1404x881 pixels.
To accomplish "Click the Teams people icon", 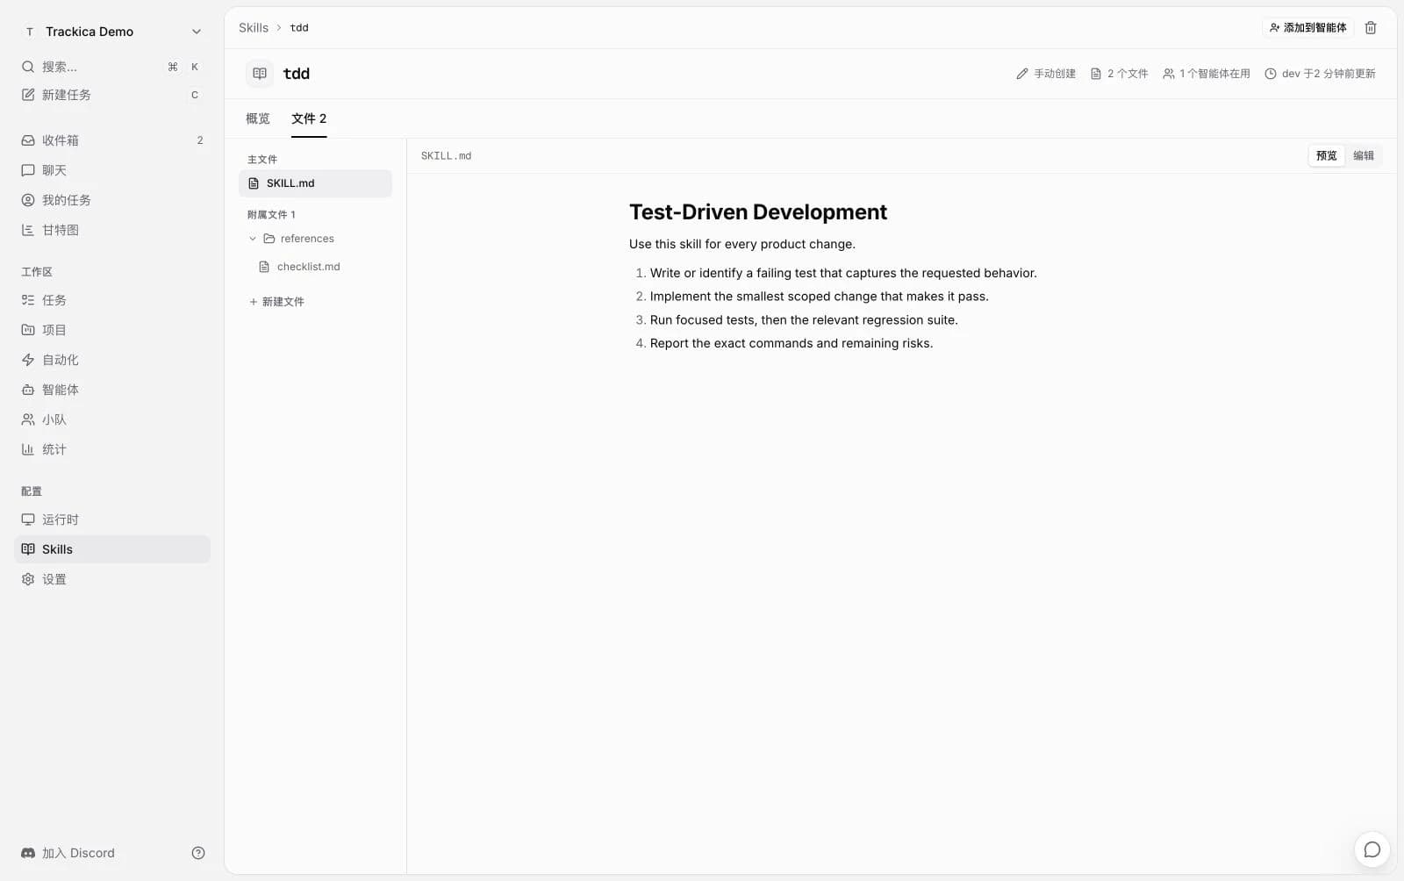I will coord(28,419).
